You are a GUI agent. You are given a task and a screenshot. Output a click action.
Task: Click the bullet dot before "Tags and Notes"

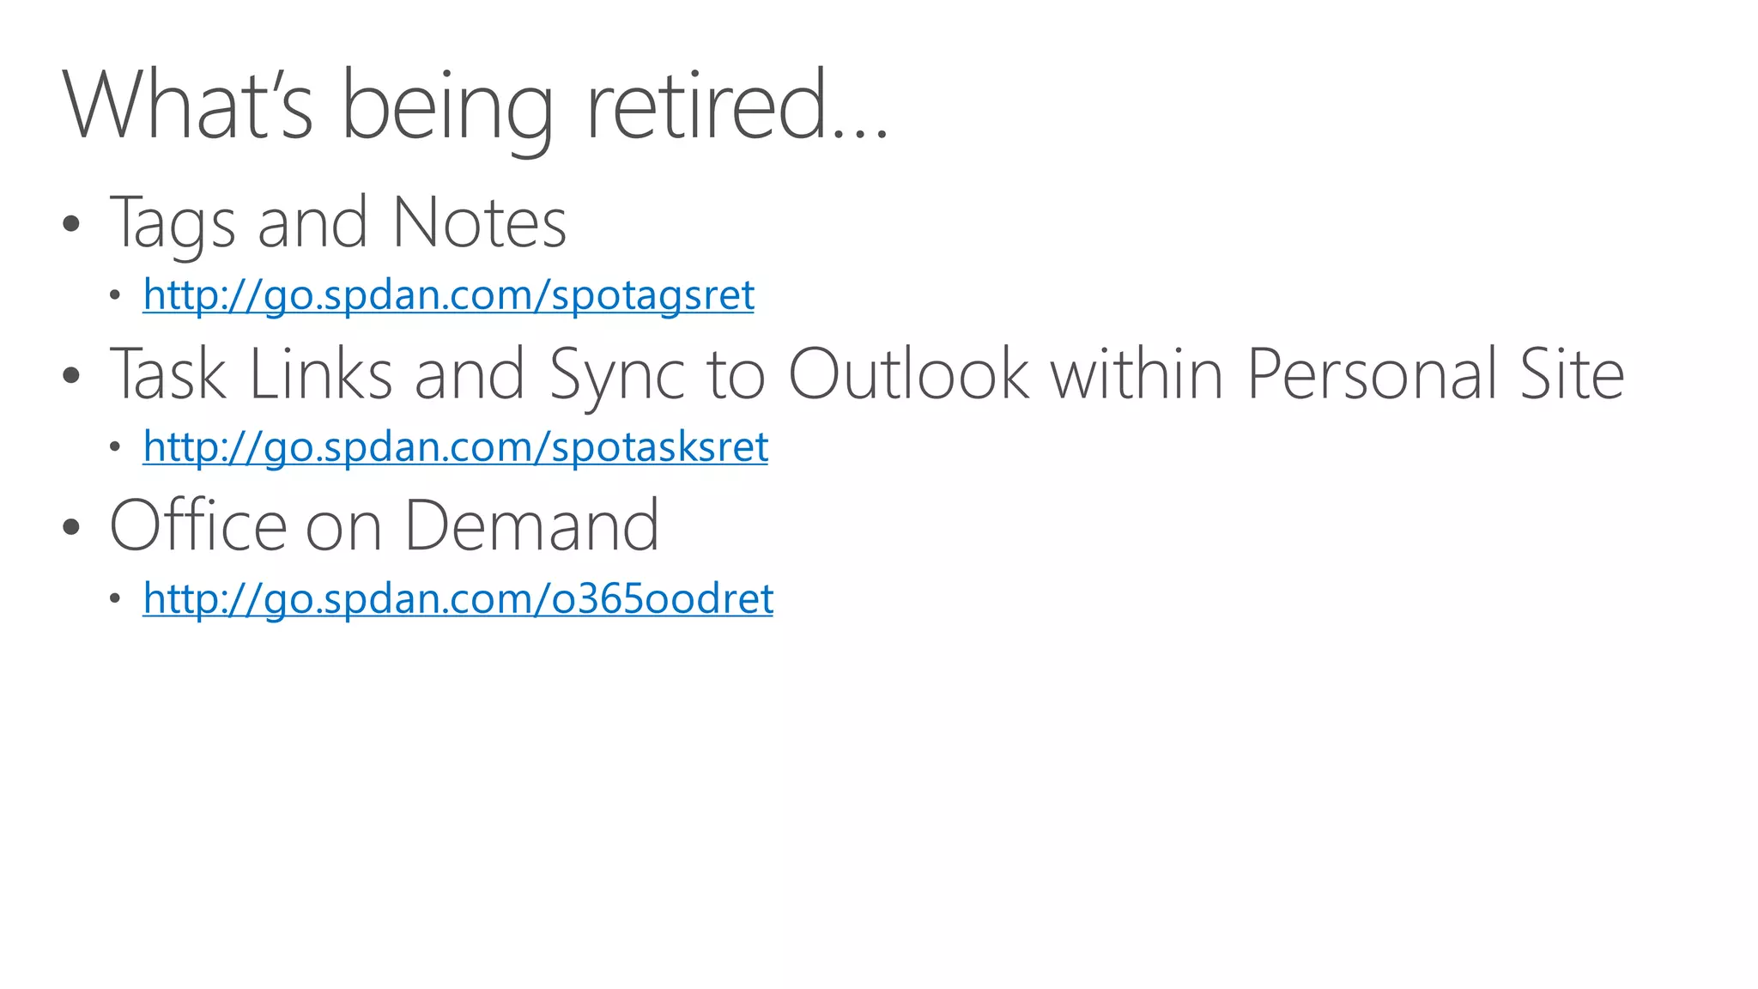(x=71, y=224)
